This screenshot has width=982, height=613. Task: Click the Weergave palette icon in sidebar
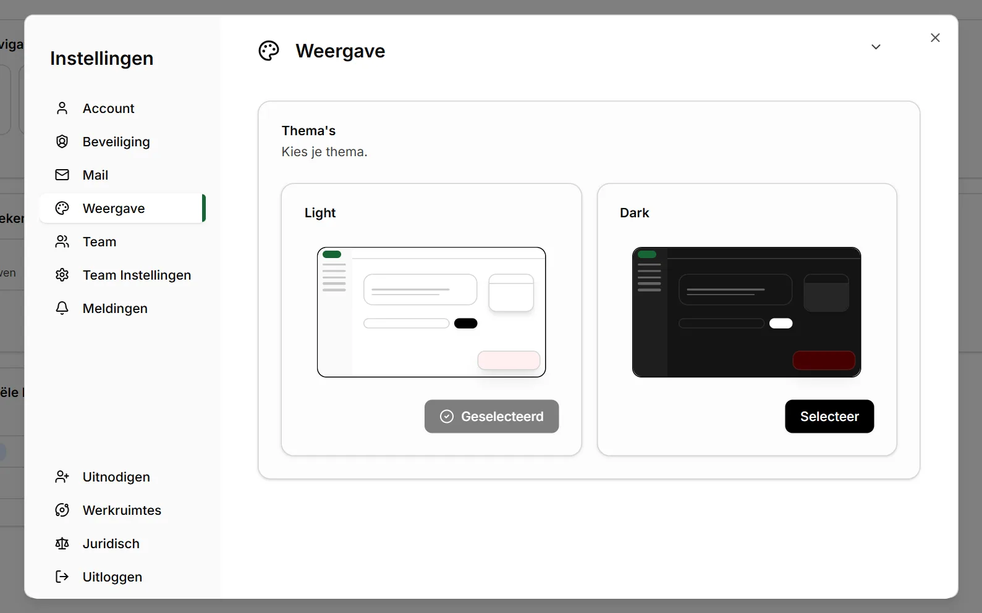click(62, 208)
